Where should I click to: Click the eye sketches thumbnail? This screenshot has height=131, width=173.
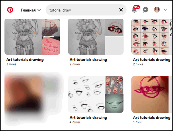[86, 94]
